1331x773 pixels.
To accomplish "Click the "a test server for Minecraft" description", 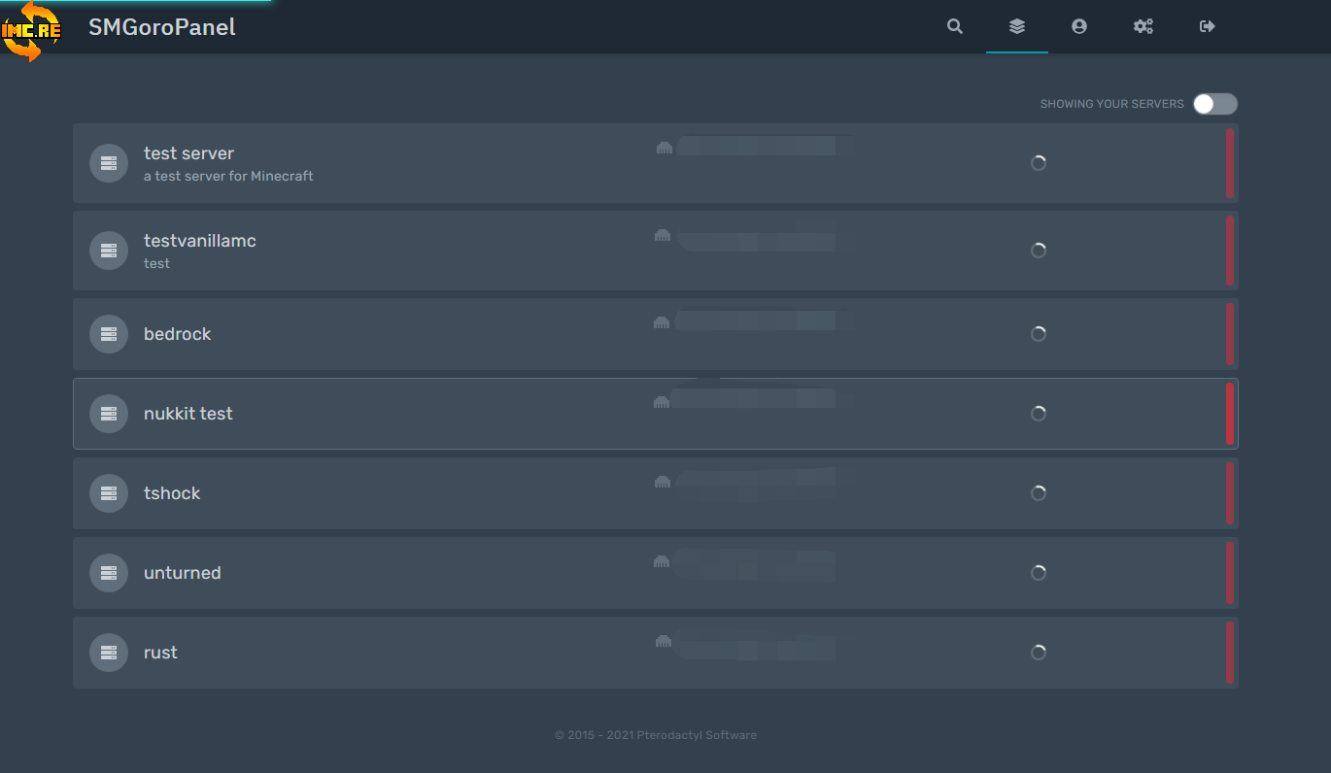I will tap(228, 177).
